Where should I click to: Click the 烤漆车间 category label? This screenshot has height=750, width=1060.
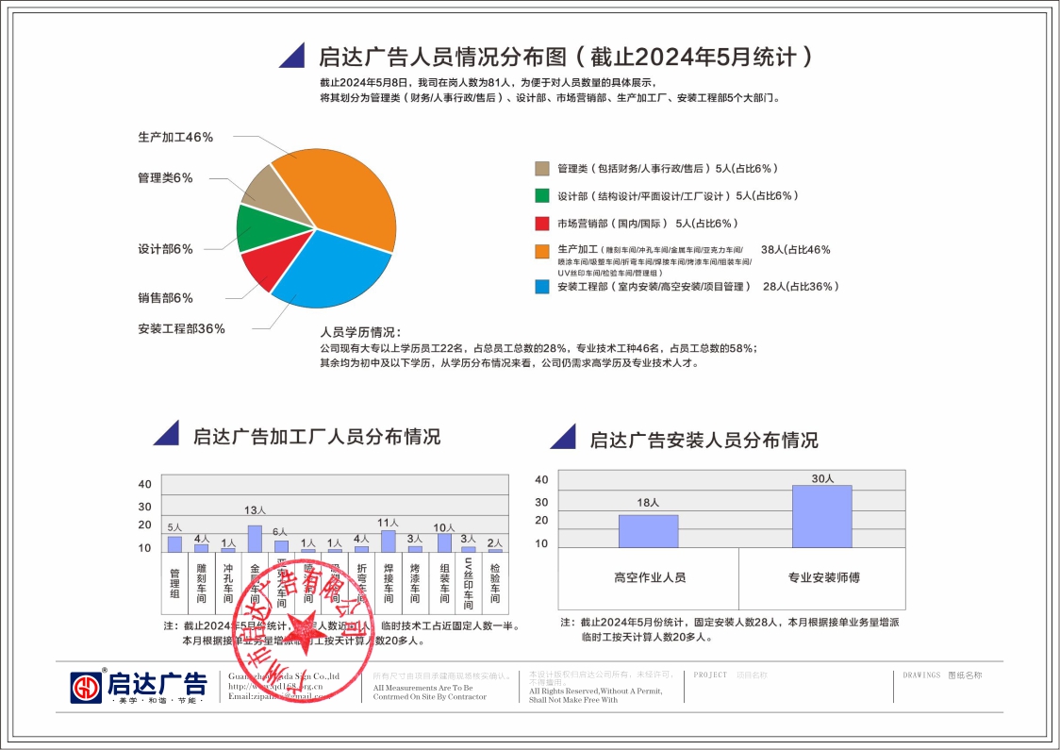tap(414, 583)
